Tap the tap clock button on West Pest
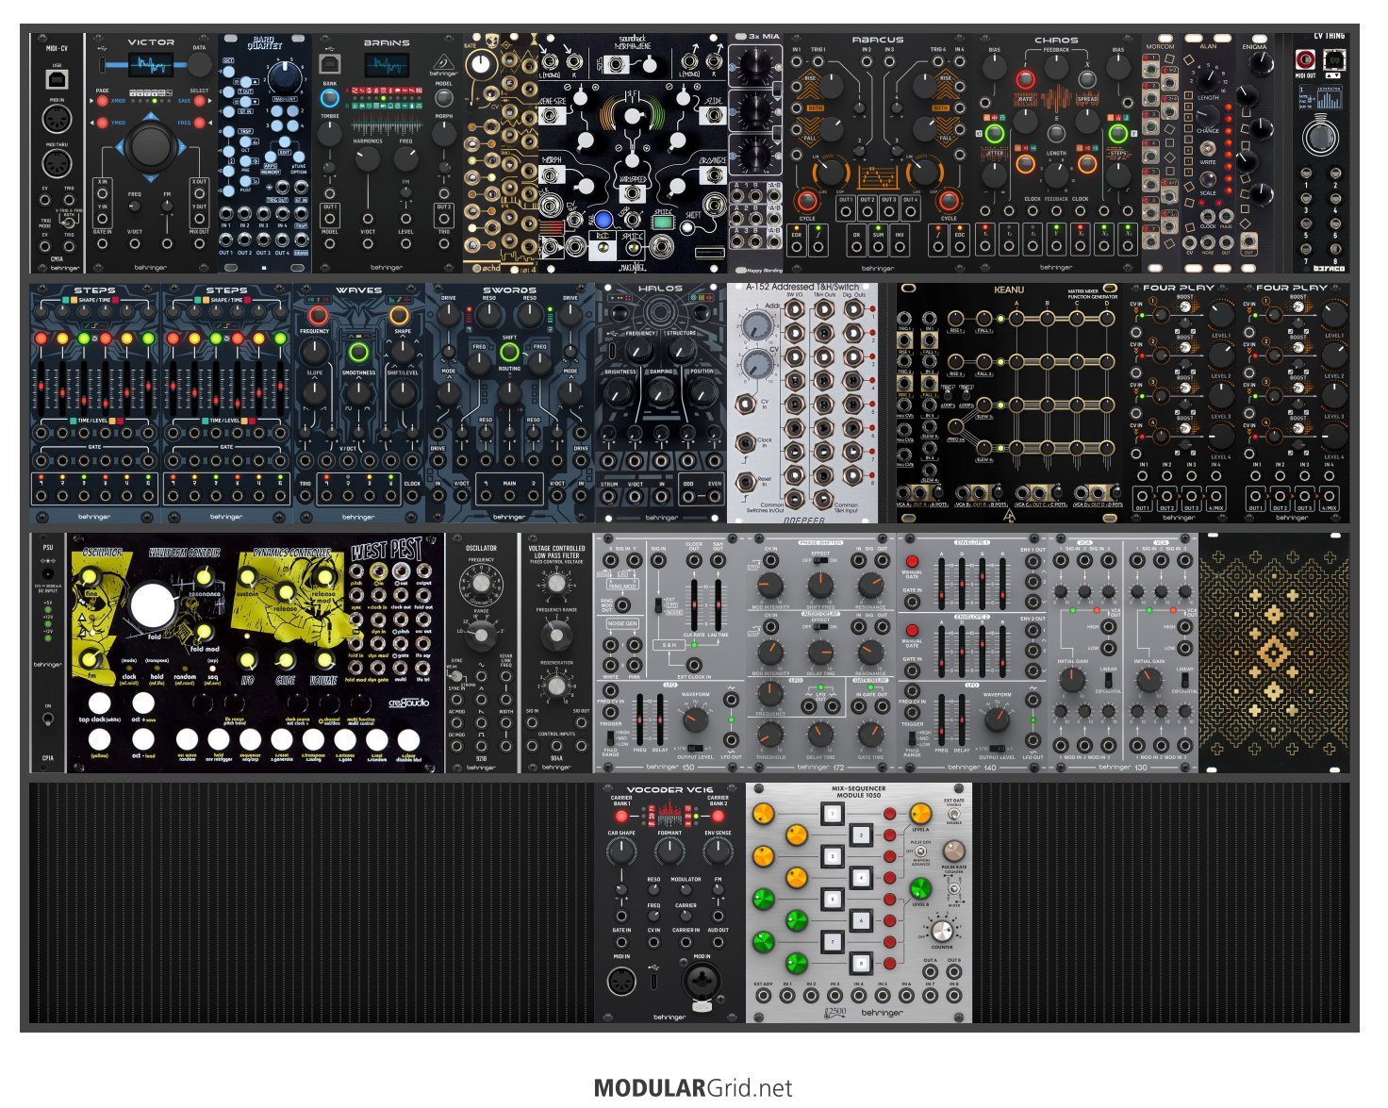1388x1108 pixels. (100, 703)
